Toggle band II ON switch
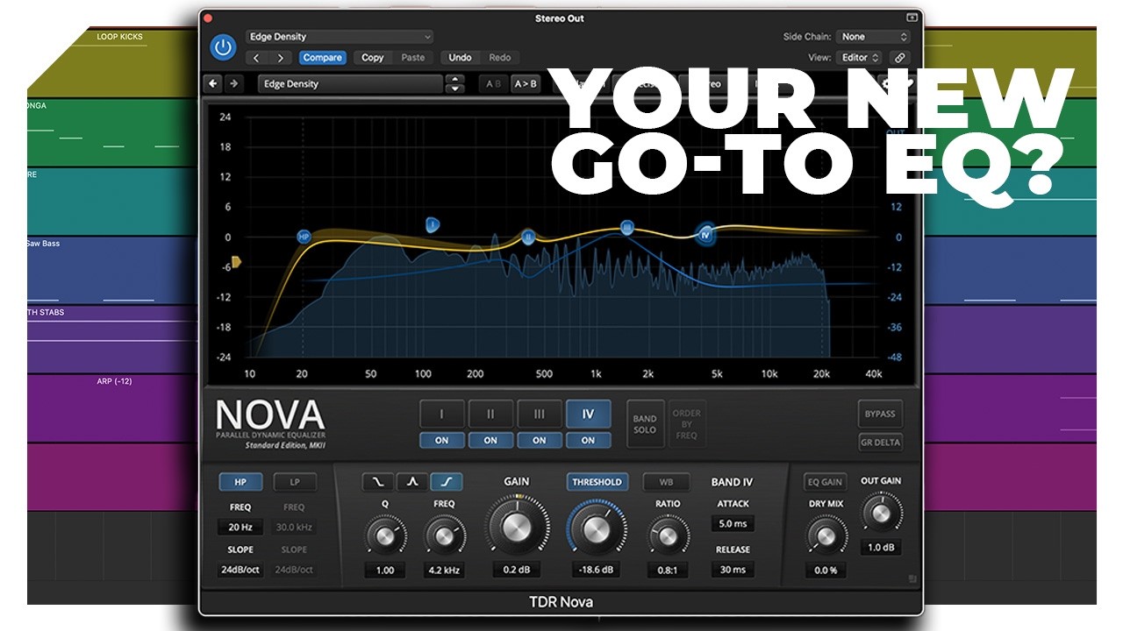 click(x=490, y=440)
